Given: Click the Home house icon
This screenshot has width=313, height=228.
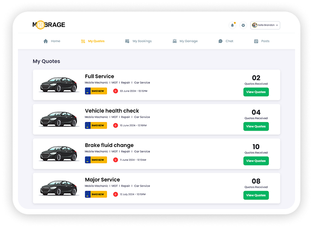Looking at the screenshot, I should (46, 41).
